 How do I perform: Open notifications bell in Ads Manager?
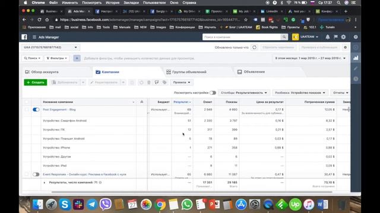pyautogui.click(x=327, y=37)
